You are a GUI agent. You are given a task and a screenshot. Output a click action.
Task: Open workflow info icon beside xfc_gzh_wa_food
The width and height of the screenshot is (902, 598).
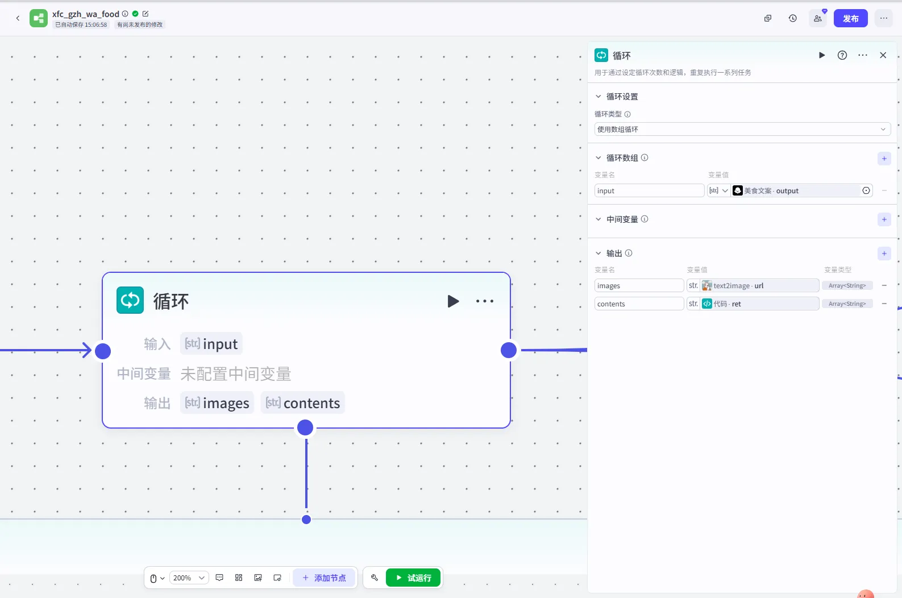click(x=125, y=14)
